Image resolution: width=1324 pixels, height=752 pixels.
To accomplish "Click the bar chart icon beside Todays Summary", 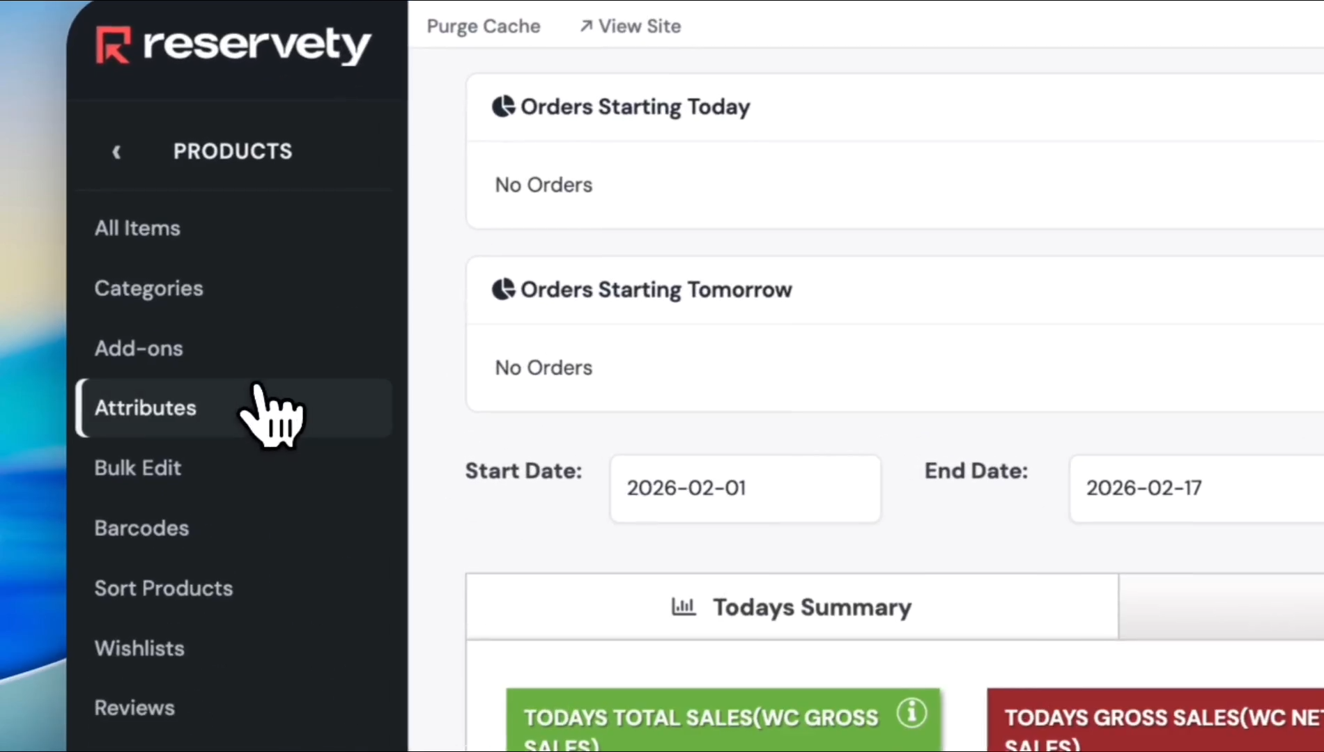I will 683,606.
